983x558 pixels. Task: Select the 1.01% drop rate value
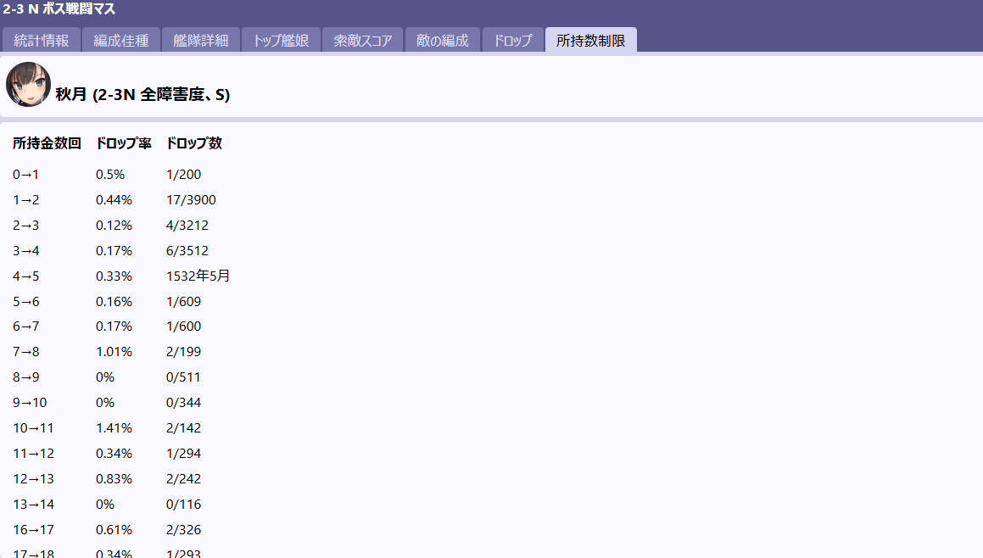click(x=114, y=352)
